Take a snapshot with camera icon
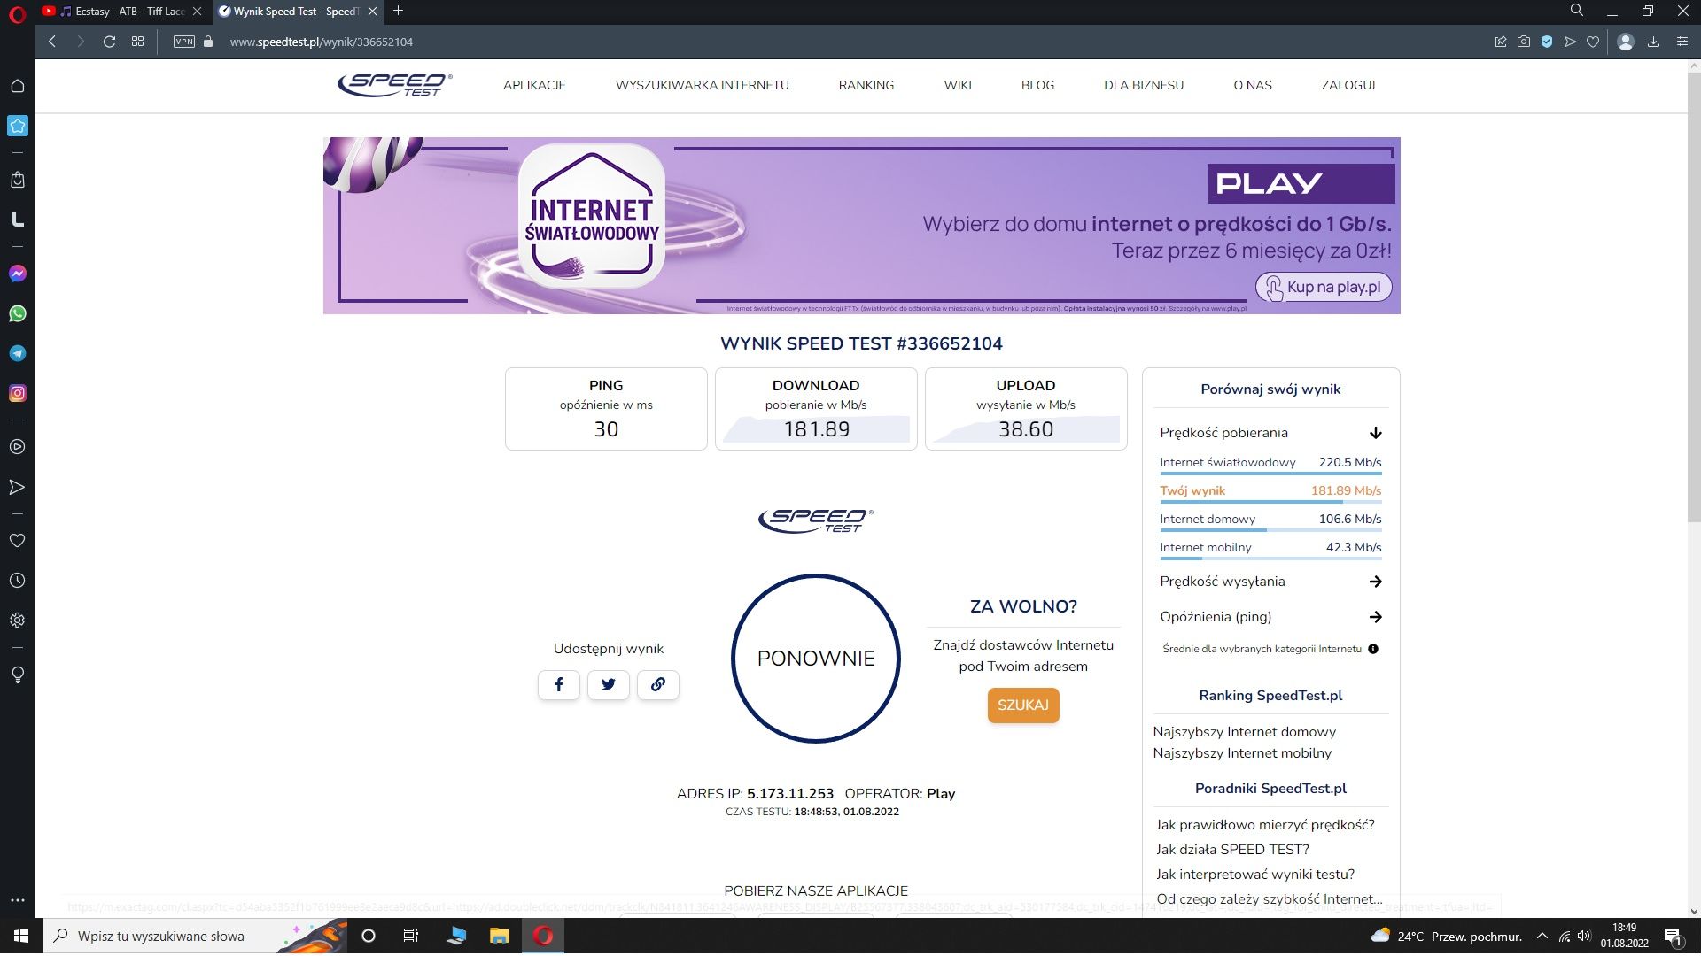This screenshot has height=956, width=1701. 1524,42
